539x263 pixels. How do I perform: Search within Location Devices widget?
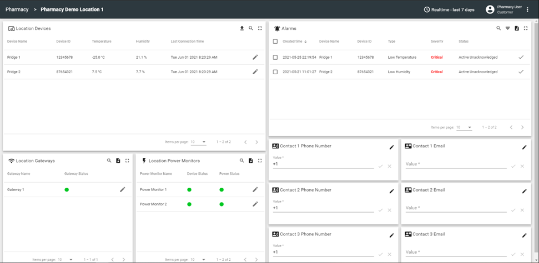pyautogui.click(x=251, y=28)
